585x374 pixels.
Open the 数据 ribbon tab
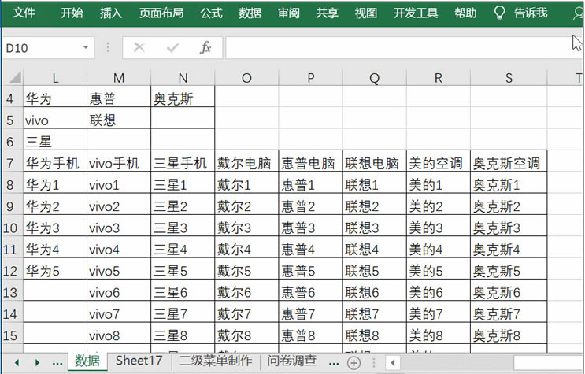[250, 13]
